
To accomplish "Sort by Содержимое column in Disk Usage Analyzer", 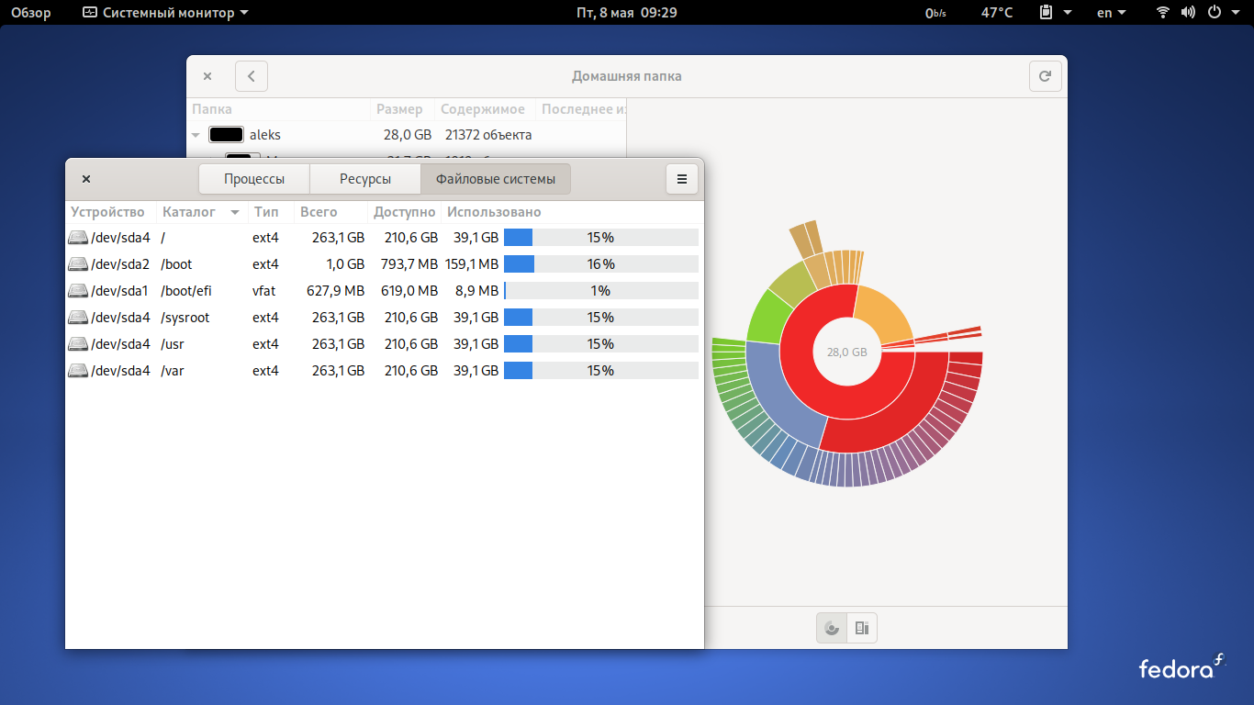I will 483,109.
